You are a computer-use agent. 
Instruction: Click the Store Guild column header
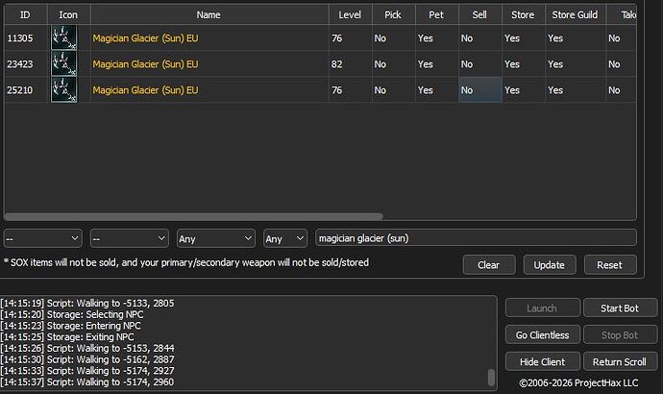[x=575, y=14]
